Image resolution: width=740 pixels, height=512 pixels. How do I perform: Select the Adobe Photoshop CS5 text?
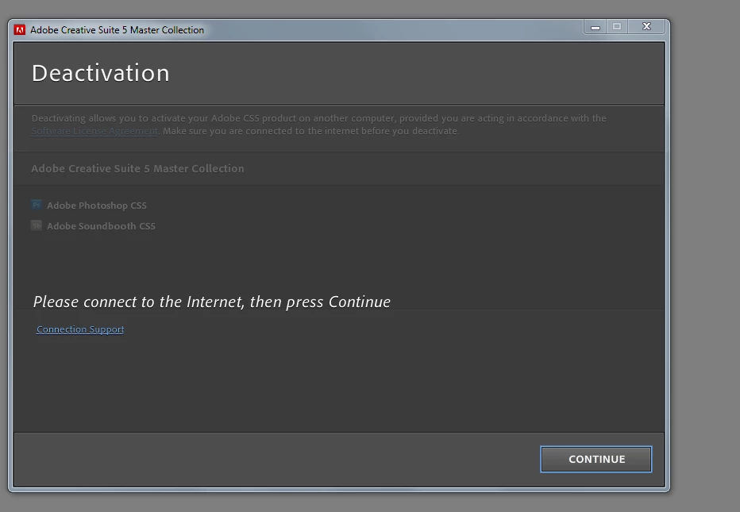(97, 206)
